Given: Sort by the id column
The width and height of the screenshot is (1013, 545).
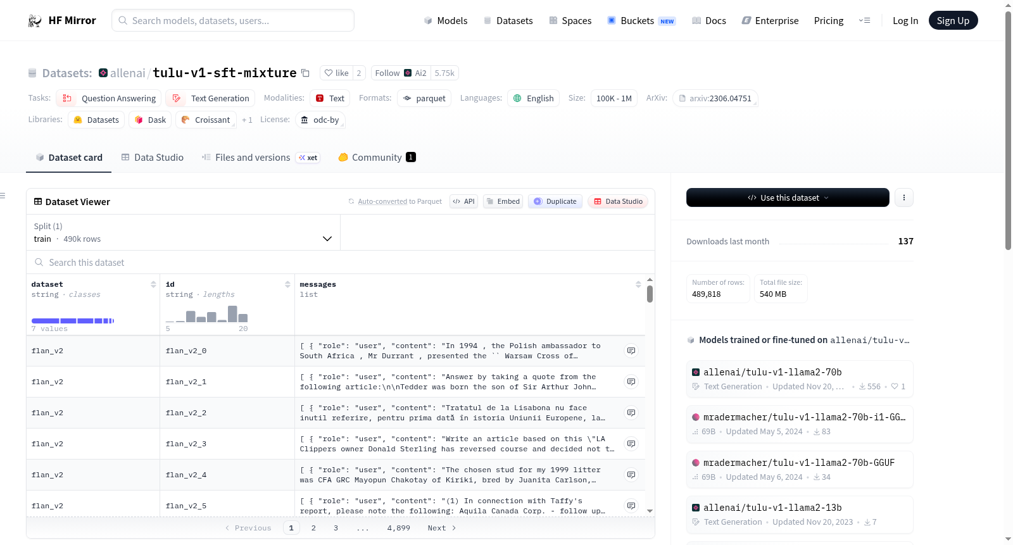Looking at the screenshot, I should pos(287,285).
